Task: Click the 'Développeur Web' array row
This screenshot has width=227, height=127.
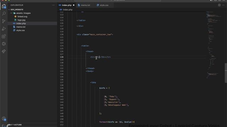Action: point(116,105)
